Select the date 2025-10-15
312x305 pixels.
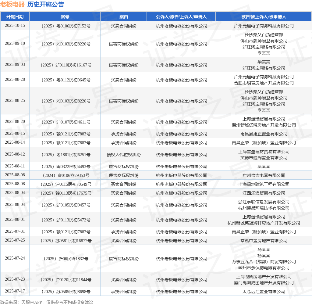click(15, 26)
